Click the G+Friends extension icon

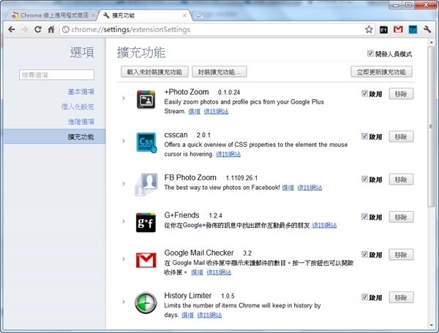146,223
